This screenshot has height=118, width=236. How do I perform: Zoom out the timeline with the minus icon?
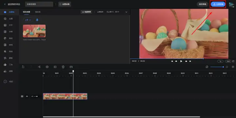coord(207,67)
